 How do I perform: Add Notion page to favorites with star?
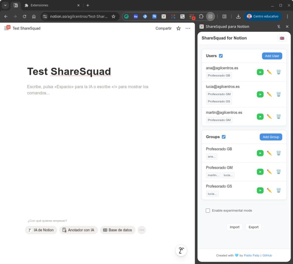178,28
